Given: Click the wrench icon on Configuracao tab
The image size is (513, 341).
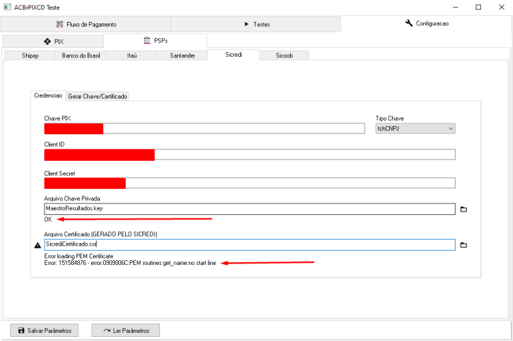Looking at the screenshot, I should tap(409, 23).
